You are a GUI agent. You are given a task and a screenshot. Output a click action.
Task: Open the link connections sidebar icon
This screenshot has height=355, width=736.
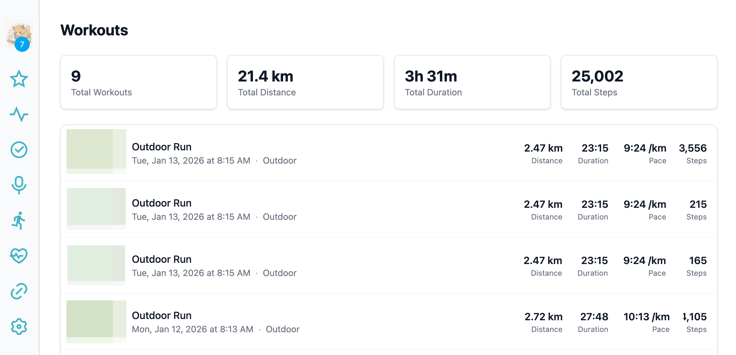pyautogui.click(x=19, y=291)
